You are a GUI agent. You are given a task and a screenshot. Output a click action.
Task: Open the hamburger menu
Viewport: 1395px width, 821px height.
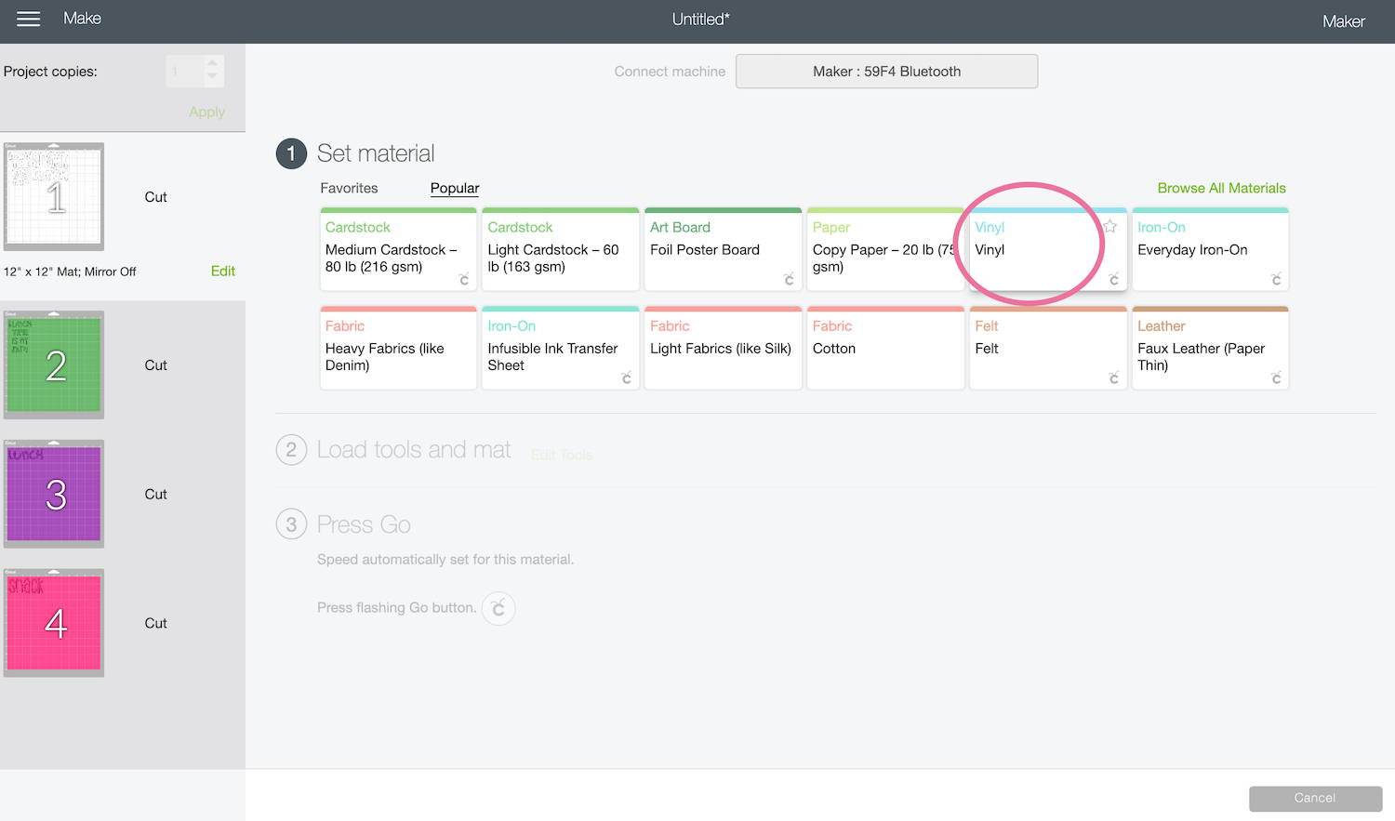tap(29, 19)
